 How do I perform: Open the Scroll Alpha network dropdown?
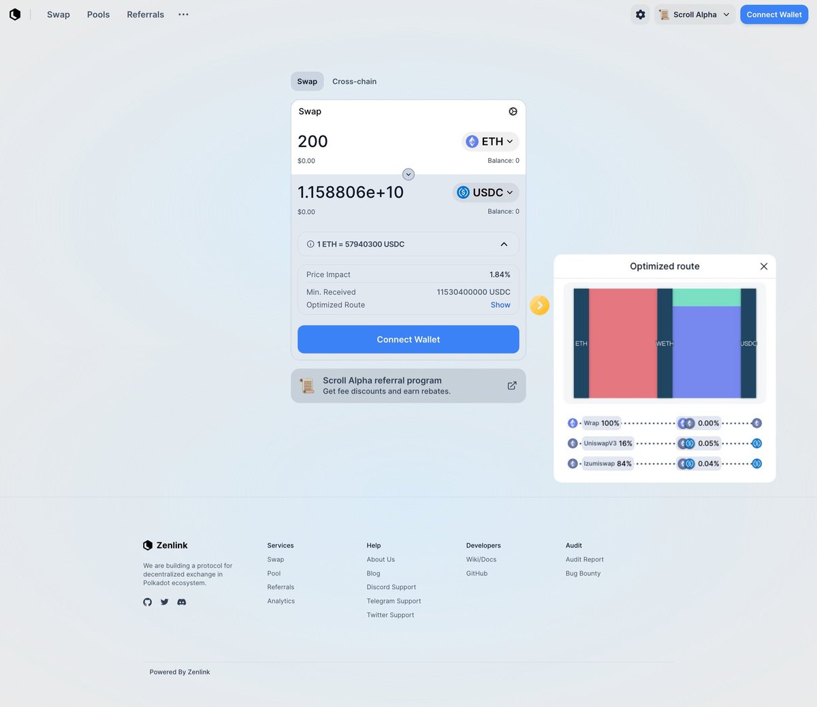tap(694, 14)
